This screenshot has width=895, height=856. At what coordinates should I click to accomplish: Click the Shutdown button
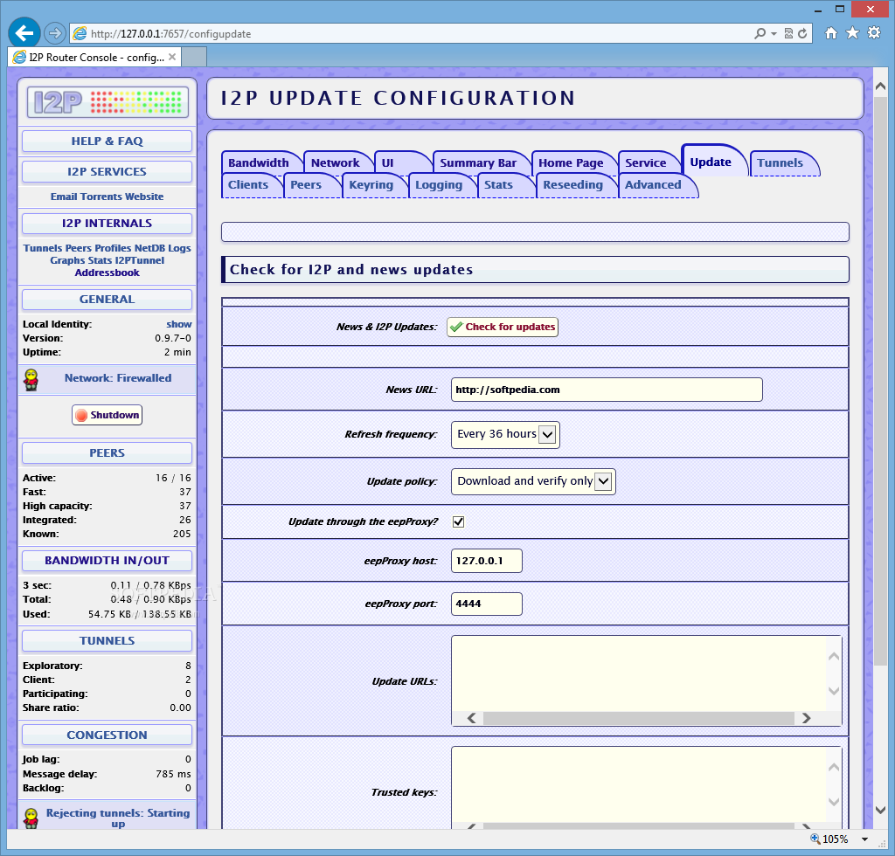tap(108, 415)
